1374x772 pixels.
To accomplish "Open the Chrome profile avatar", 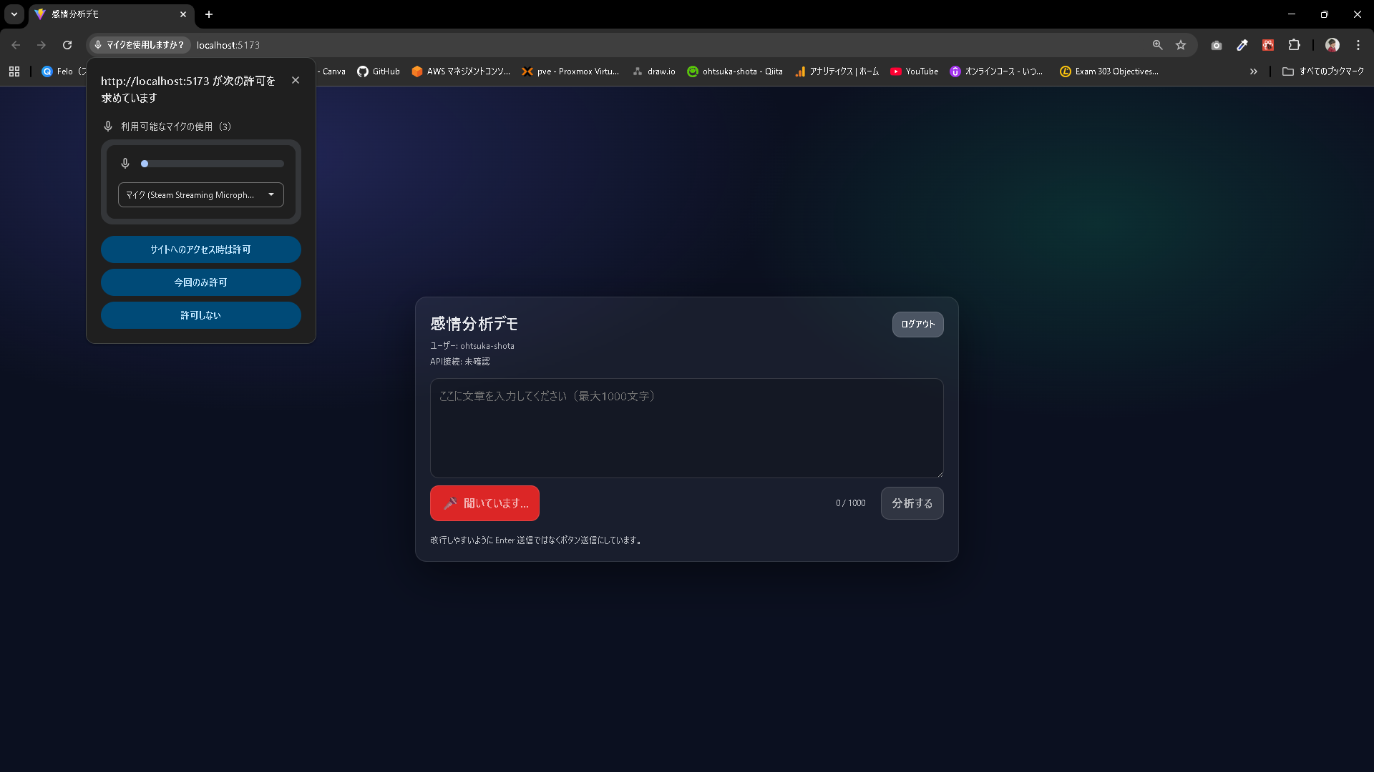I will [1332, 45].
